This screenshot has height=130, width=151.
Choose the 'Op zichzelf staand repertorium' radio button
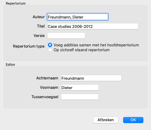pos(50,50)
